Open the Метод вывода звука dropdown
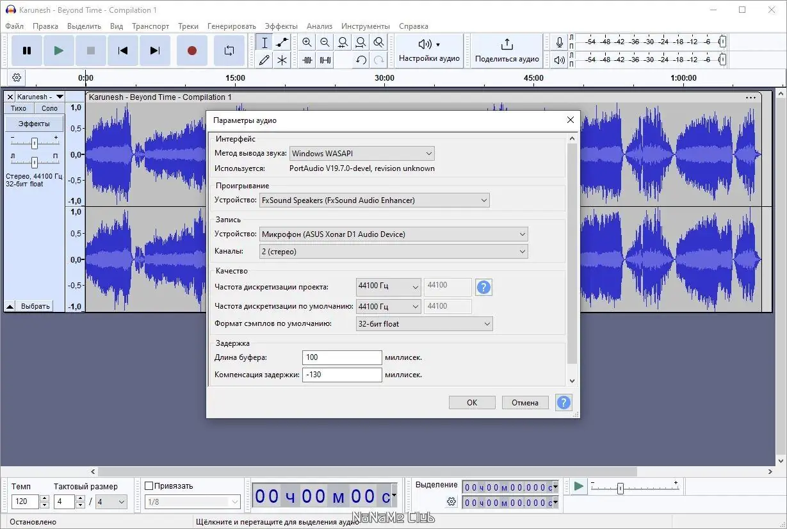The width and height of the screenshot is (787, 529). click(x=362, y=154)
